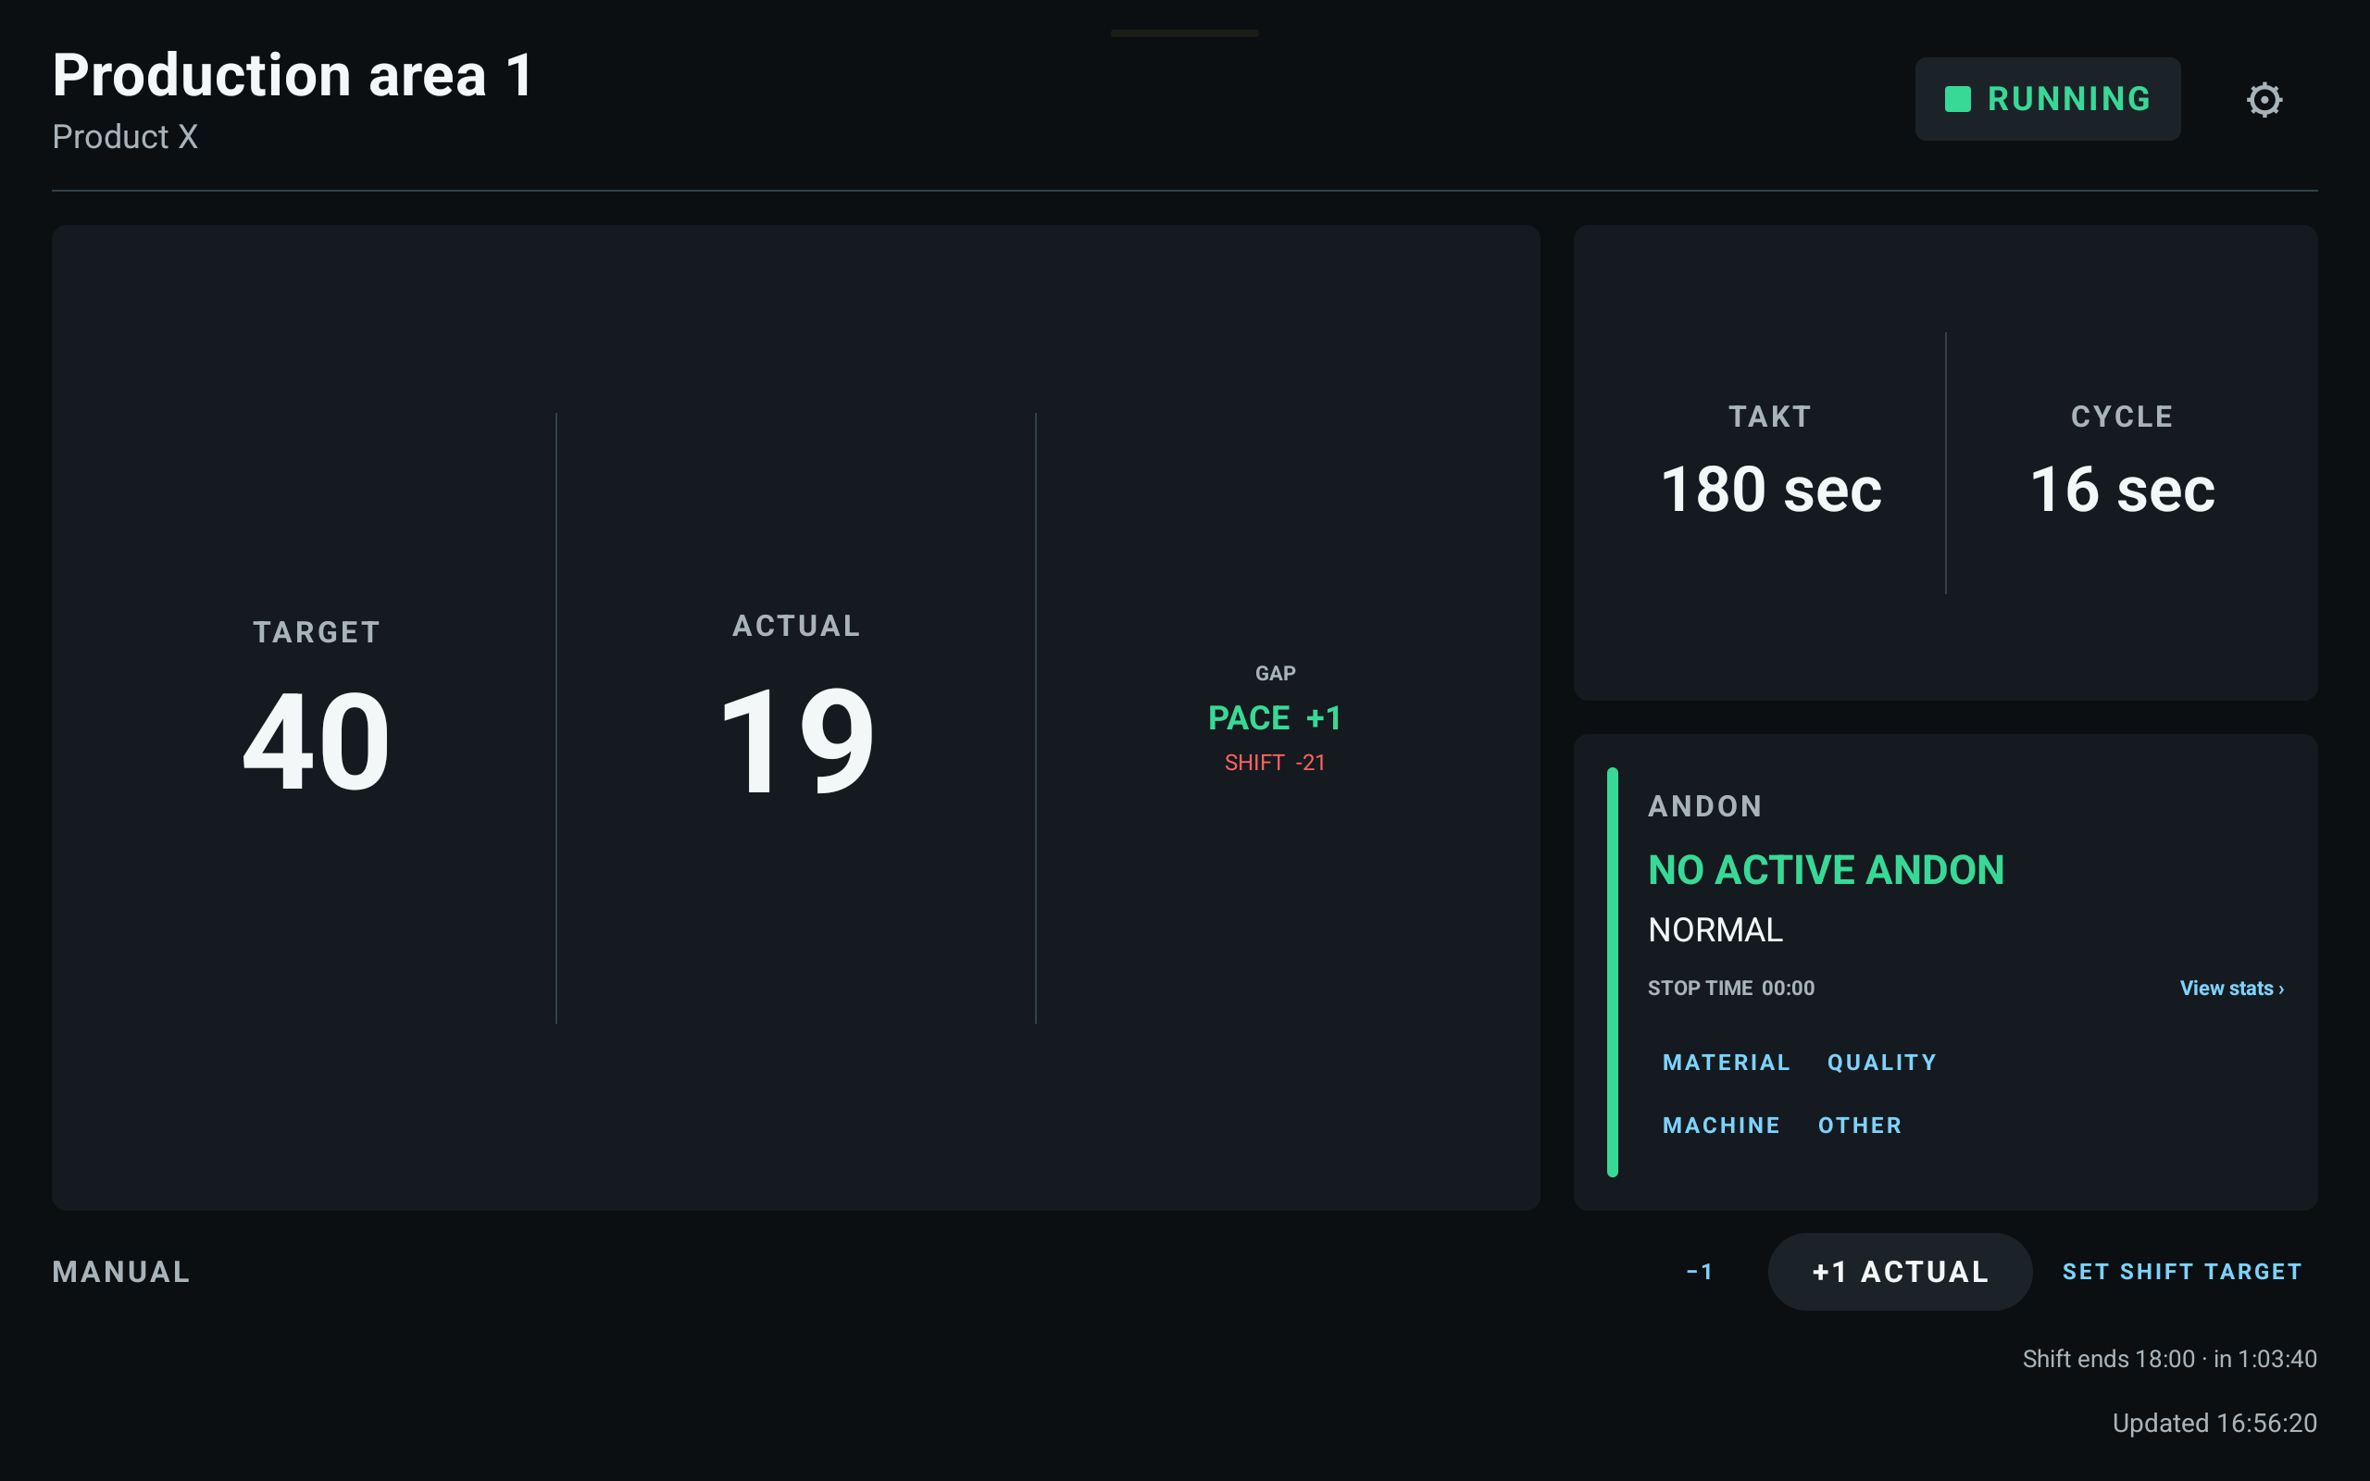
Task: Raise a MACHINE andon
Action: click(x=1721, y=1126)
